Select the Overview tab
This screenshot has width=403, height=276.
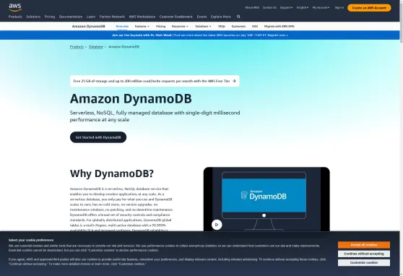coord(122,26)
